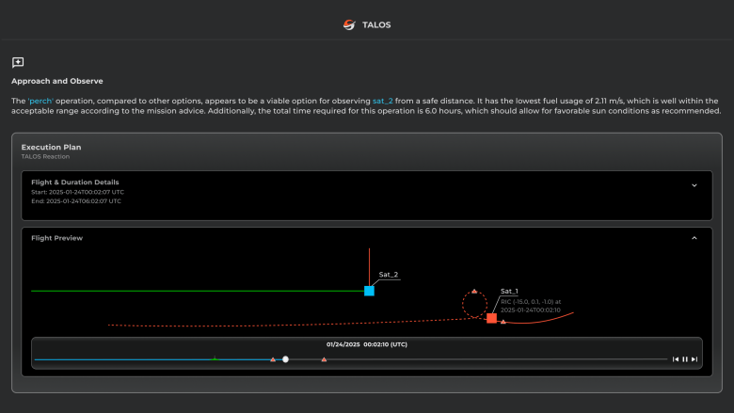Click the dashed circle perch orbit marker
This screenshot has width=734, height=413.
pos(474,304)
